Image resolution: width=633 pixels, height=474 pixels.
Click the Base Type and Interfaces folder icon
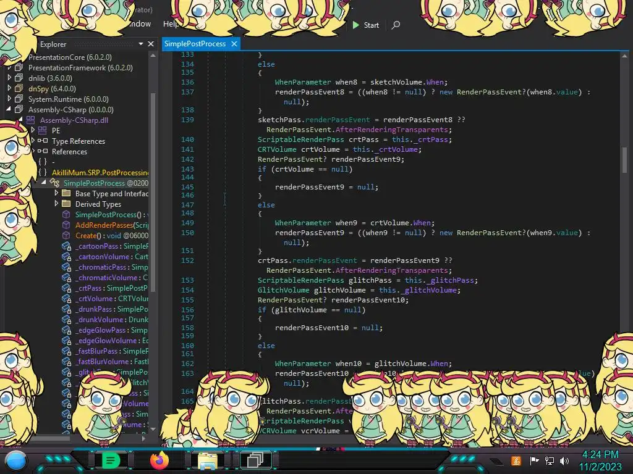66,193
